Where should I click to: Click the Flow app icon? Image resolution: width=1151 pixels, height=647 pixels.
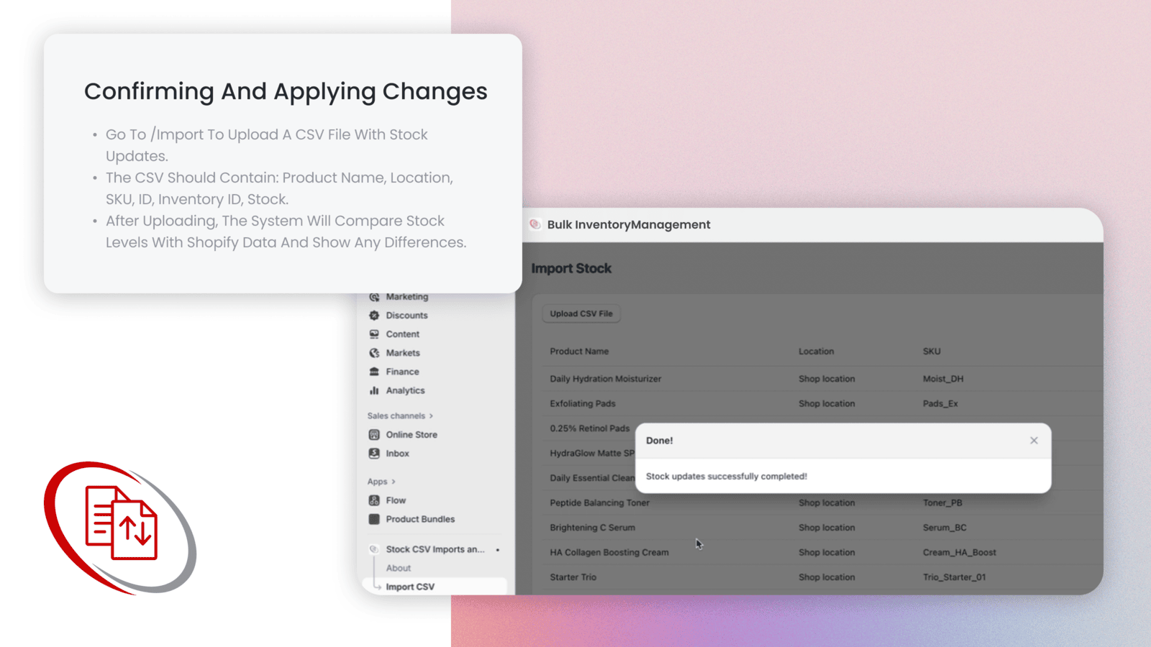point(374,500)
